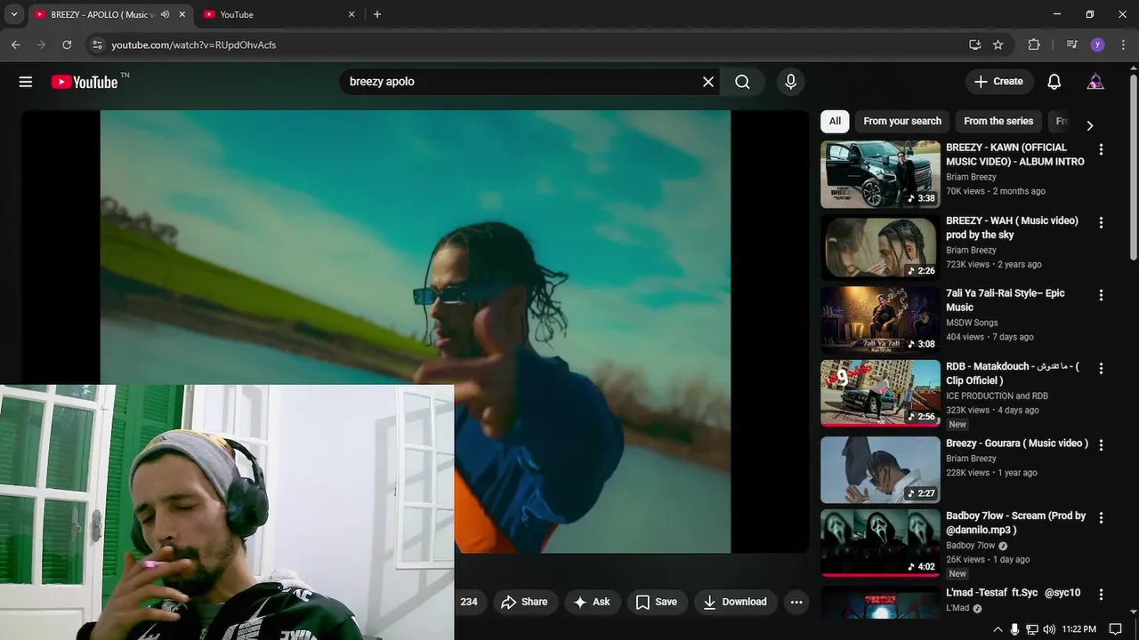The width and height of the screenshot is (1139, 640).
Task: Open BREEZY - WAH music video title
Action: click(x=1012, y=228)
